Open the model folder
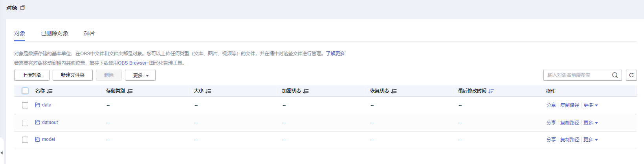 tap(48, 139)
